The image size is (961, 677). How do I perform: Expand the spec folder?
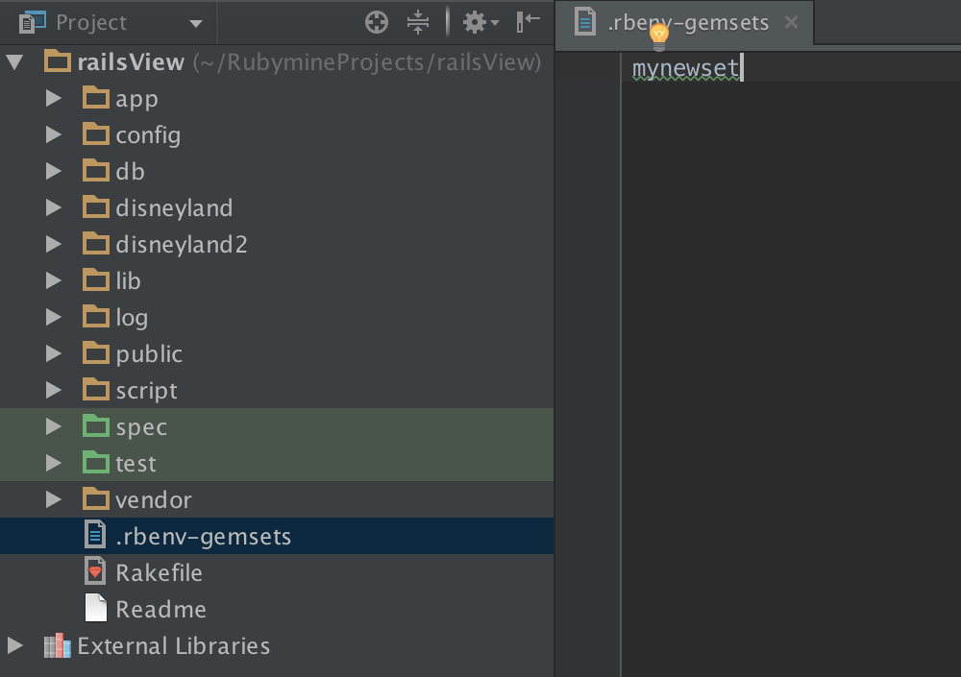(x=54, y=425)
